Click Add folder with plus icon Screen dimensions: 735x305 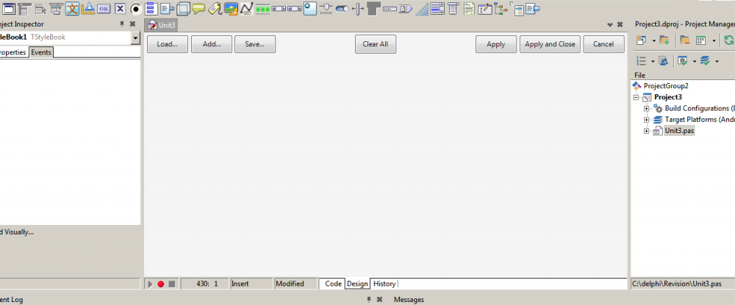point(664,40)
